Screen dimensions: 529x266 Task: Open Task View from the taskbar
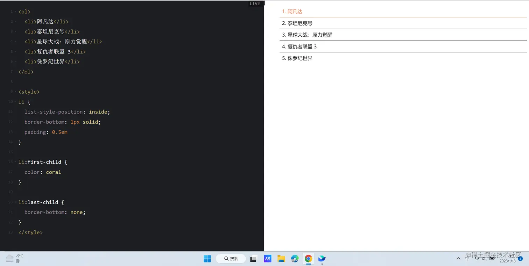[253, 259]
